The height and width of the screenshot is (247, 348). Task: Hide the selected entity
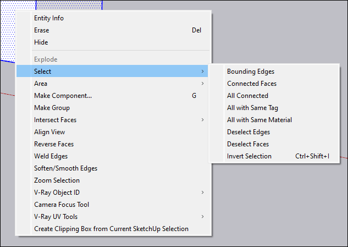pos(41,42)
